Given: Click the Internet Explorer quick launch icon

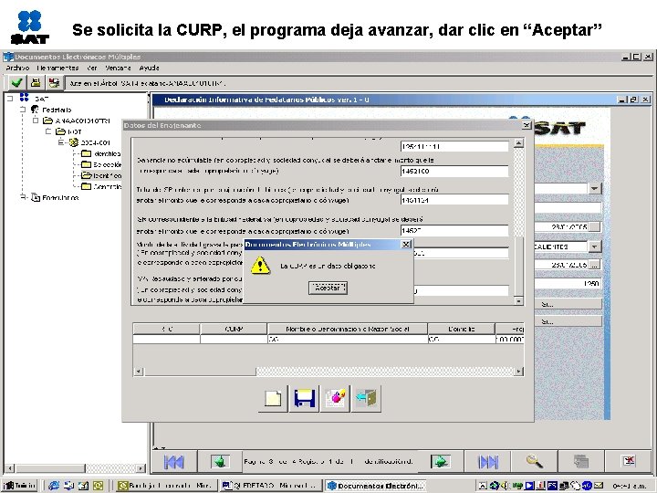Looking at the screenshot, I should pos(54,486).
